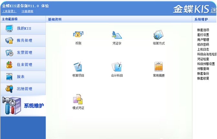Click the 基础资料 panel header

pyautogui.click(x=55, y=19)
